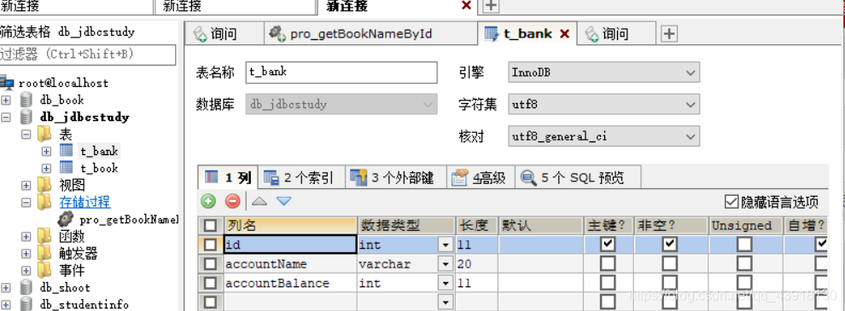Click the red remove column icon
This screenshot has height=311, width=845.
pyautogui.click(x=232, y=201)
